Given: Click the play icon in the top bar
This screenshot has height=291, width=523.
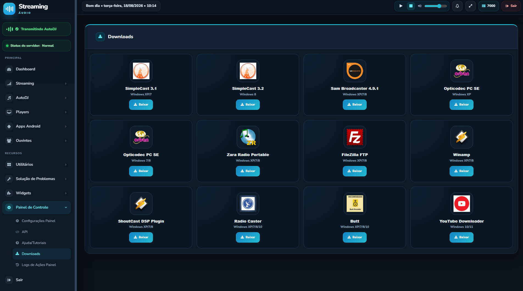Looking at the screenshot, I should pyautogui.click(x=401, y=6).
